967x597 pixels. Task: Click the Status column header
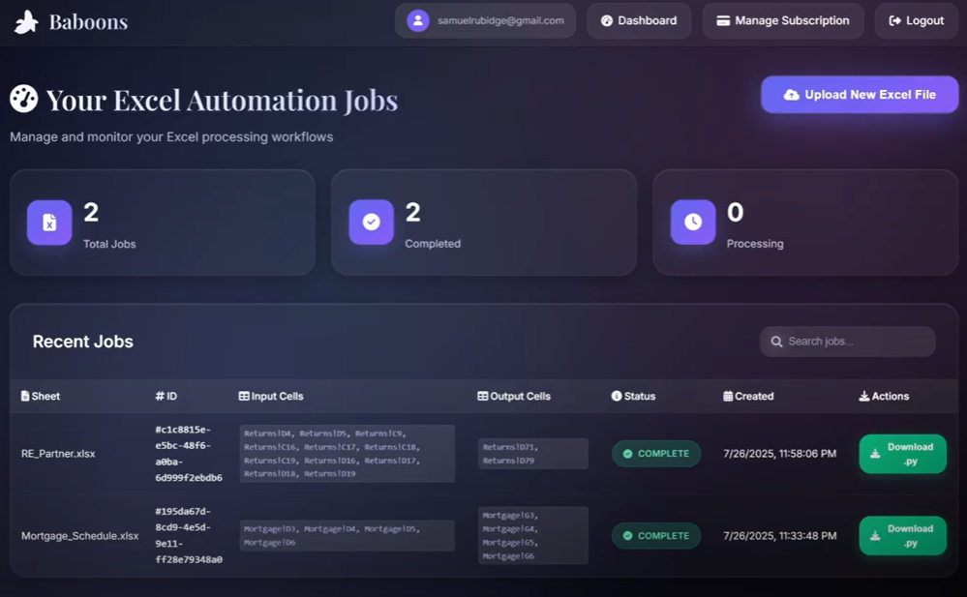pyautogui.click(x=633, y=396)
